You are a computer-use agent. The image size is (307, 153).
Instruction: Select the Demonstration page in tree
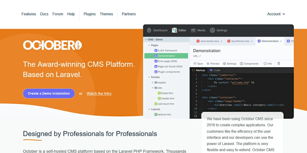coord(166,56)
